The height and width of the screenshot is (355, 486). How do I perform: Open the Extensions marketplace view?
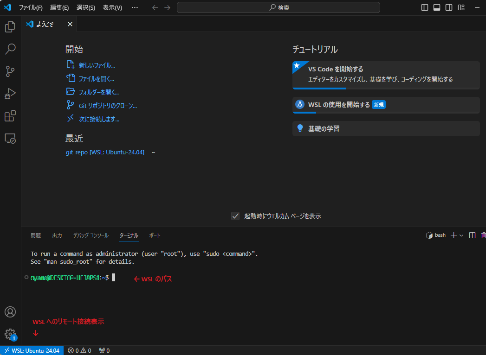[10, 116]
